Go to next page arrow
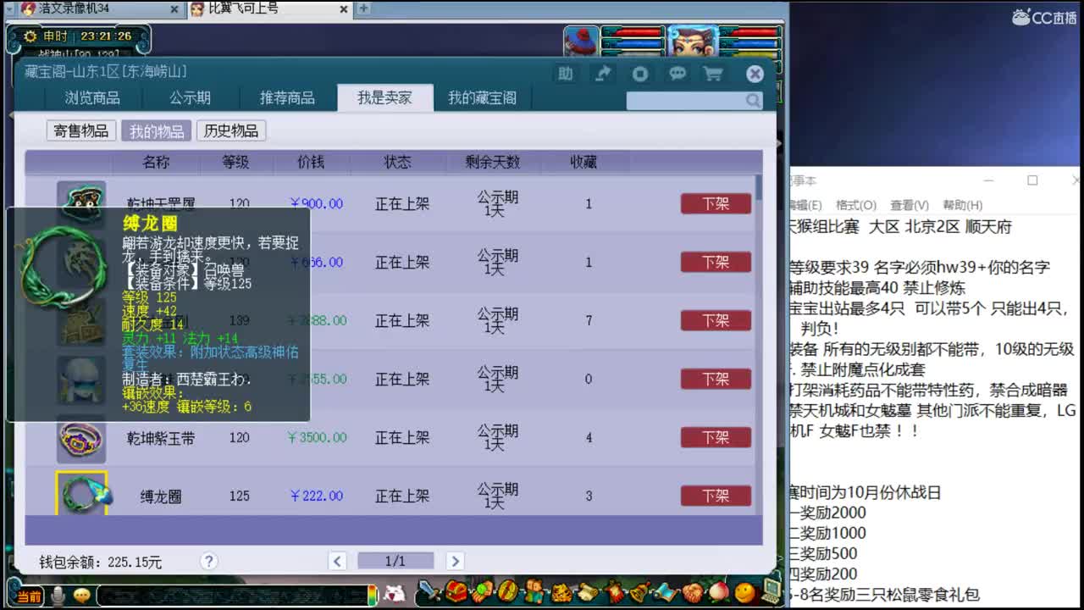 point(455,561)
